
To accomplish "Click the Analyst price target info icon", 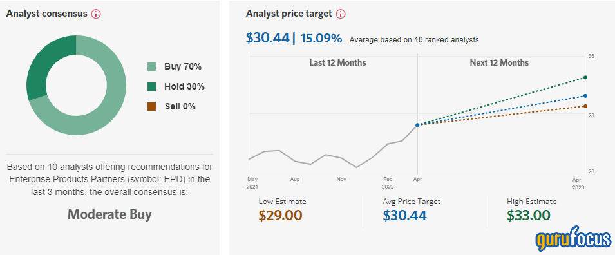I will [341, 14].
